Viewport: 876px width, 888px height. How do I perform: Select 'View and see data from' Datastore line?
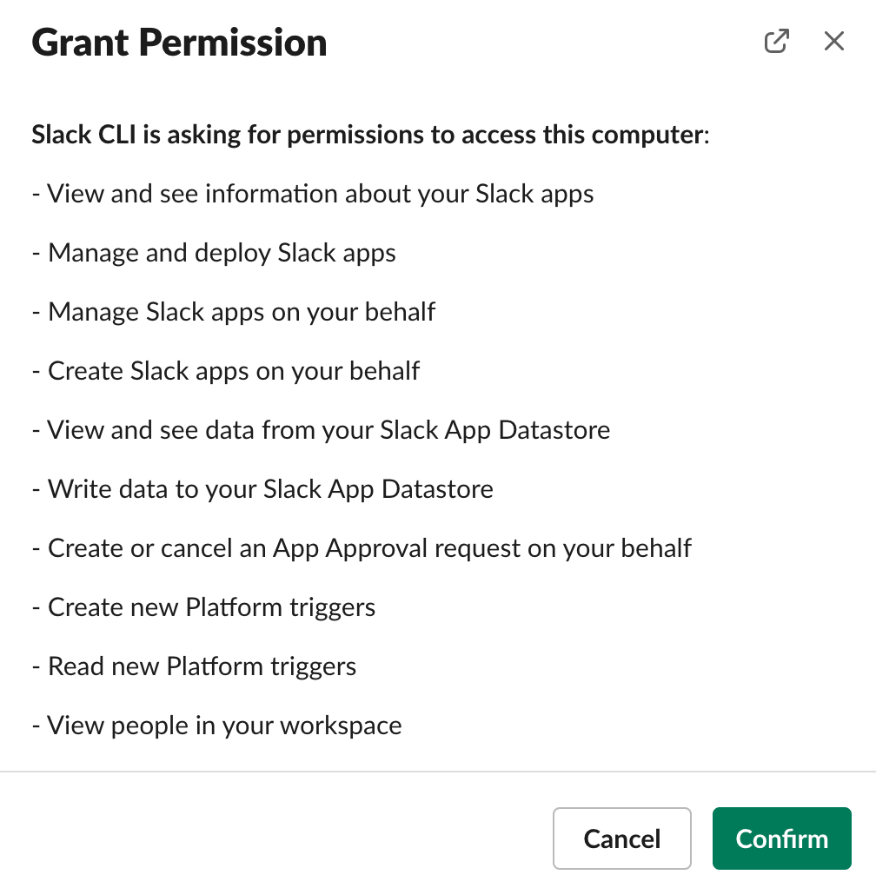(321, 430)
